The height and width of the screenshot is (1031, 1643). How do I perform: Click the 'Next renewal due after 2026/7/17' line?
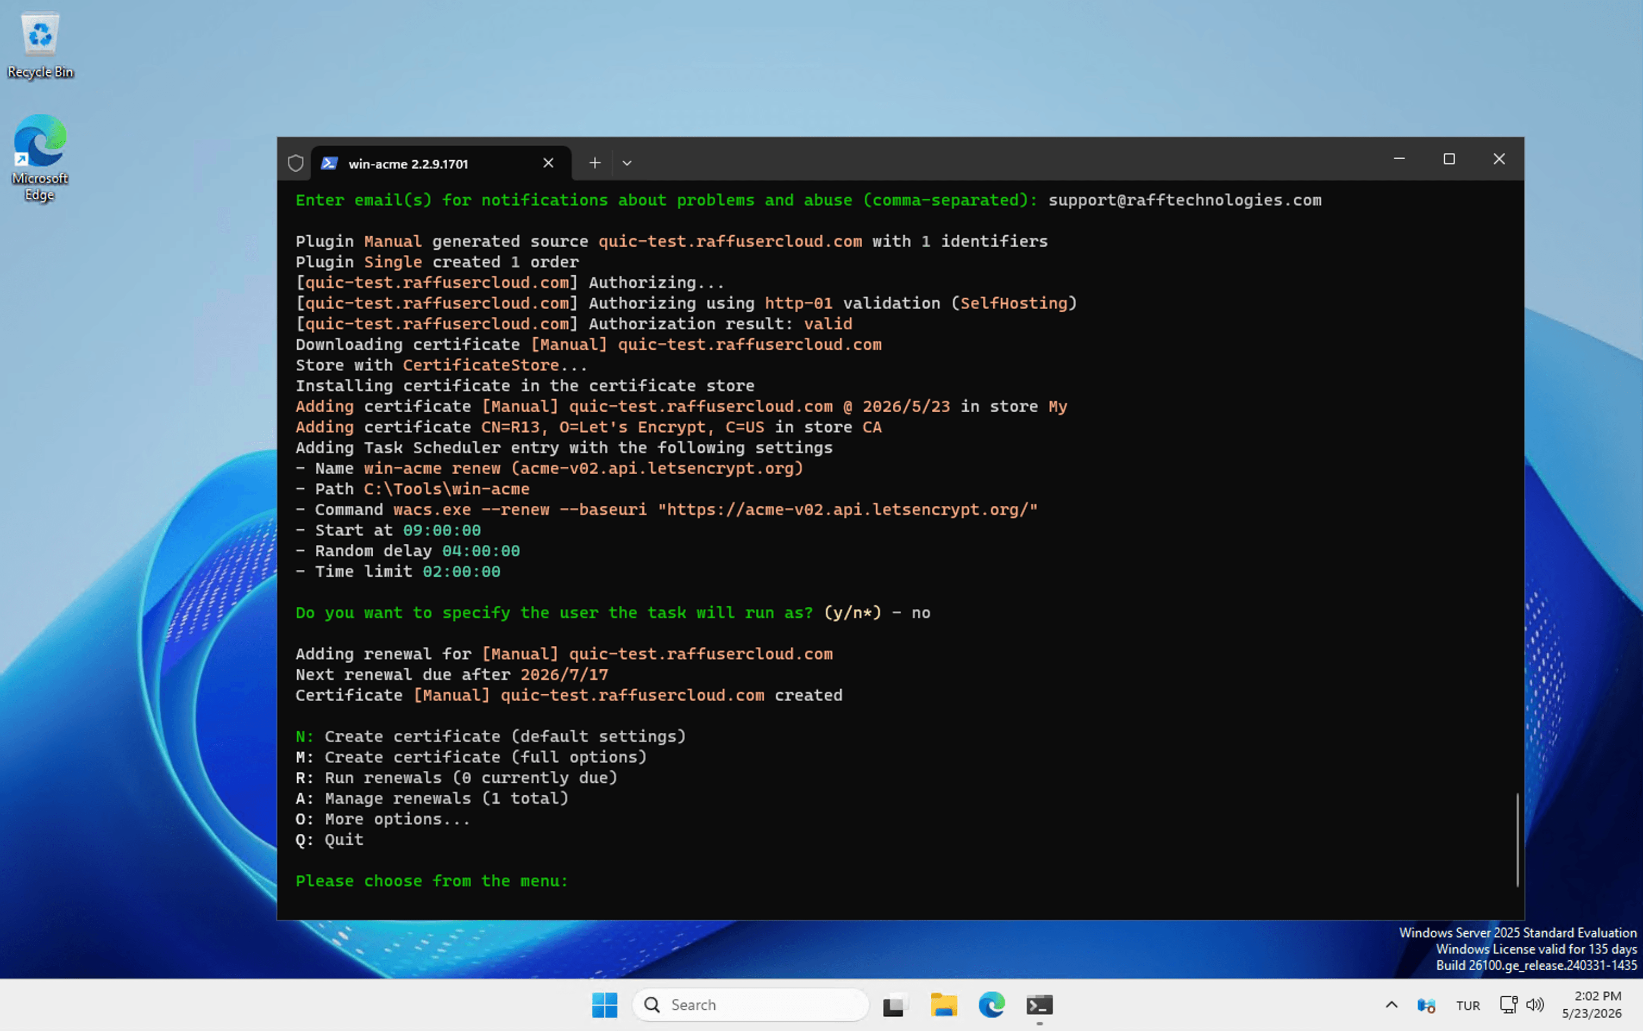pyautogui.click(x=451, y=674)
